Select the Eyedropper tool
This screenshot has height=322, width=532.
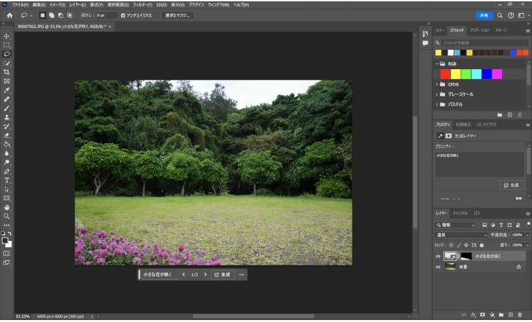coord(7,90)
